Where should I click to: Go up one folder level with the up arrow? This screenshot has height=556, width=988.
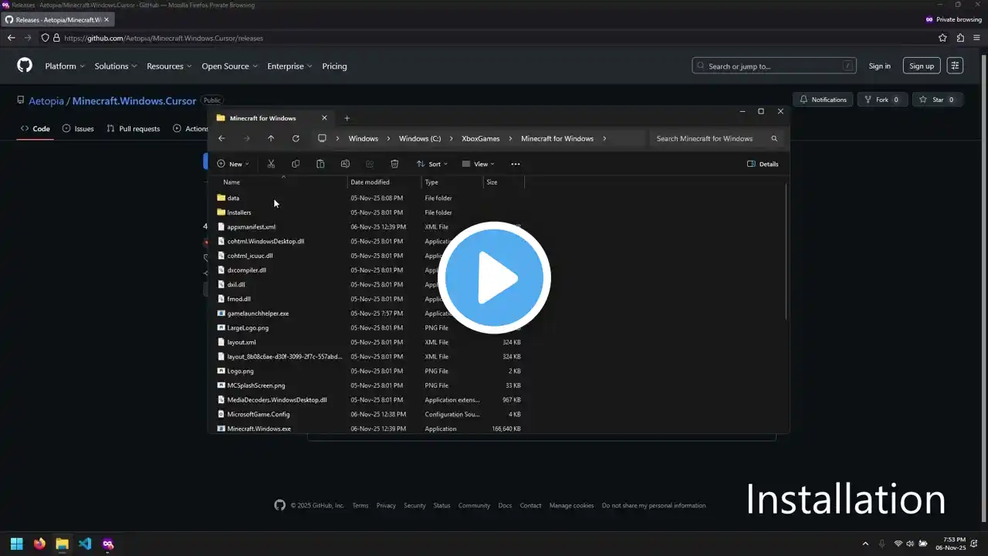pyautogui.click(x=271, y=139)
